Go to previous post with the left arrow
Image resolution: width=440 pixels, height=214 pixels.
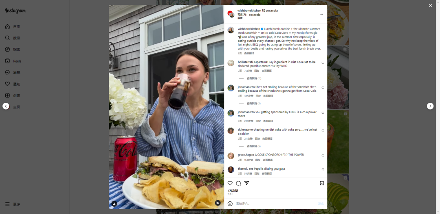pos(6,106)
